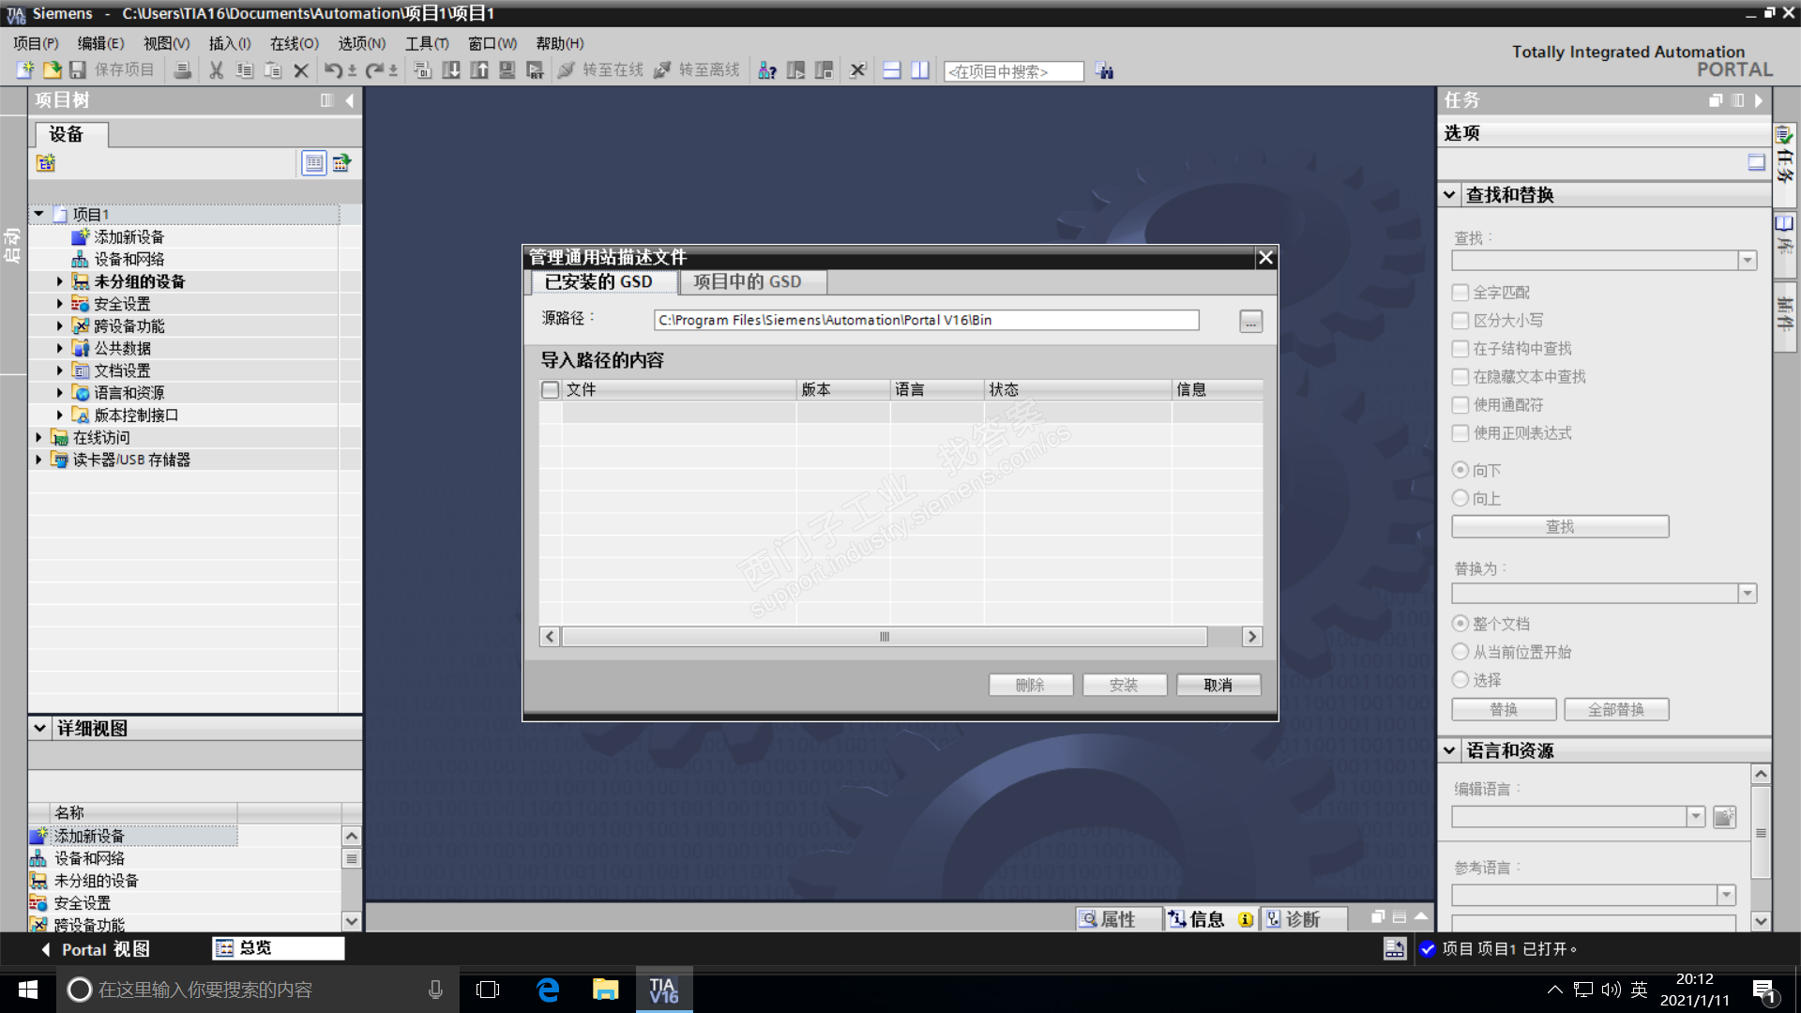Click the open project toolbar icon
Screen dimensions: 1801x1013
pyautogui.click(x=52, y=70)
